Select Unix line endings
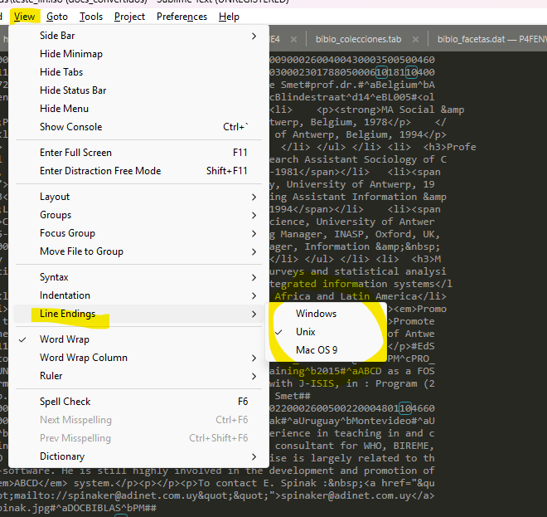The image size is (547, 517). (306, 332)
